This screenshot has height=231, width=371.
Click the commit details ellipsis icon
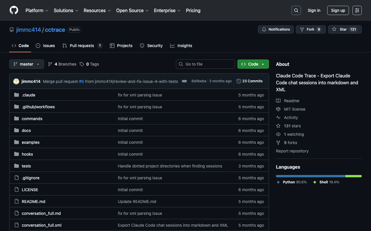[x=184, y=81]
